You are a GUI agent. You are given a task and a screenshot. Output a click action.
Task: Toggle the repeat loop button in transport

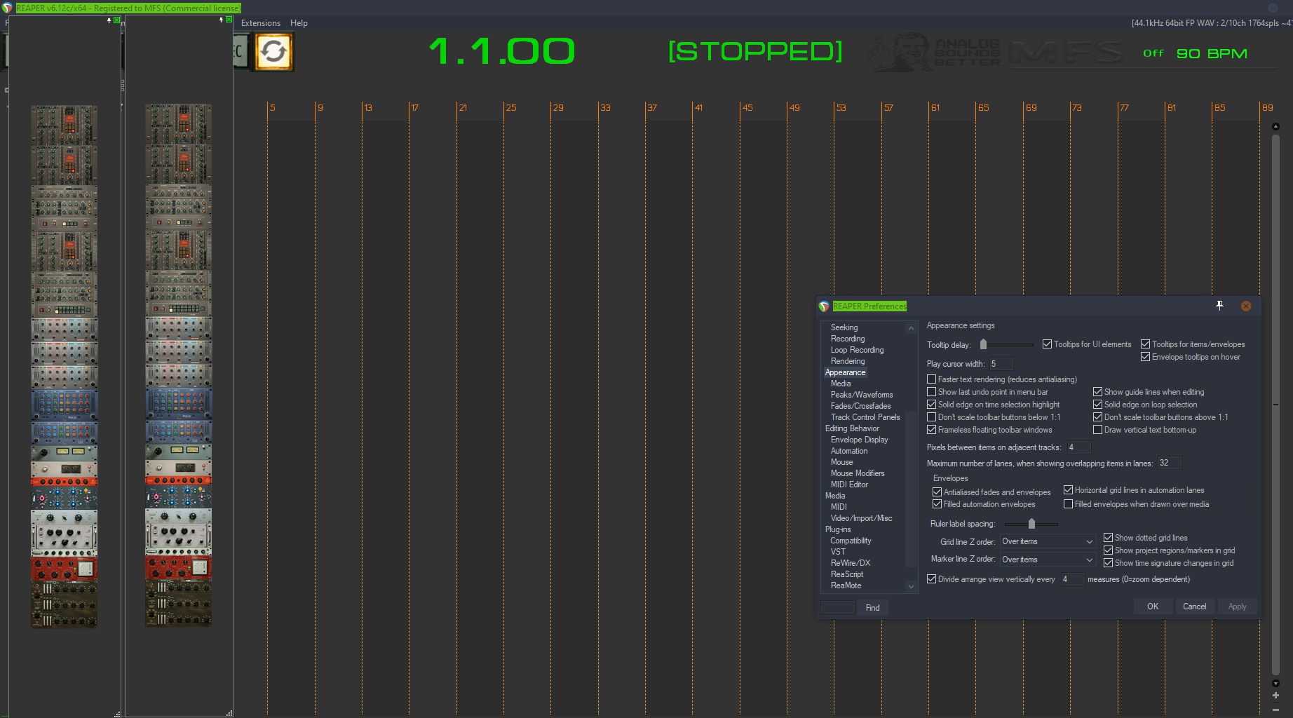(273, 52)
